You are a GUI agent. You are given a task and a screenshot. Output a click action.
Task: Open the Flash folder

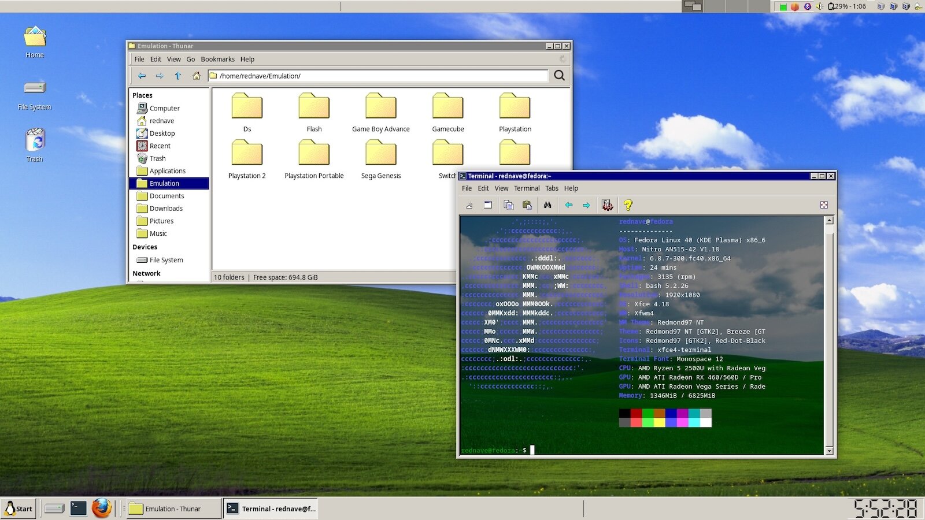(314, 112)
